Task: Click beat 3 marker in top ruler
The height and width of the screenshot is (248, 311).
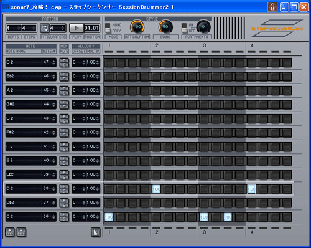Action: 205,45
